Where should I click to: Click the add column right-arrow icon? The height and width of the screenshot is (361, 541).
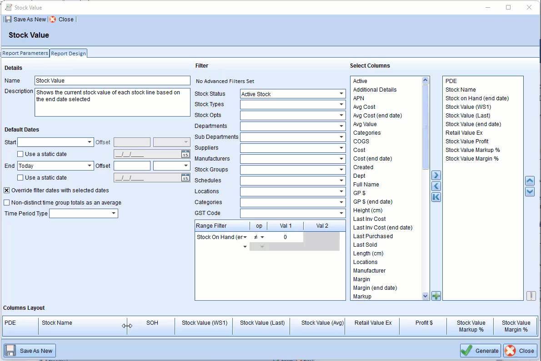tap(436, 176)
